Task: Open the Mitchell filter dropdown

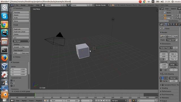Action: [x=173, y=78]
